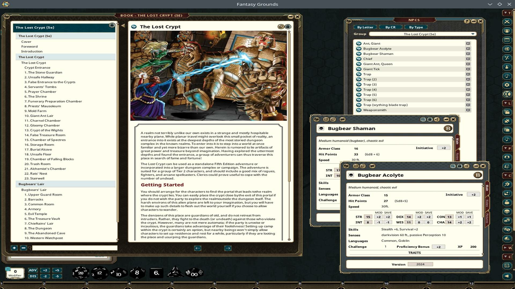Select the d20 die in the dice tray
The width and height of the screenshot is (515, 289).
(80, 272)
